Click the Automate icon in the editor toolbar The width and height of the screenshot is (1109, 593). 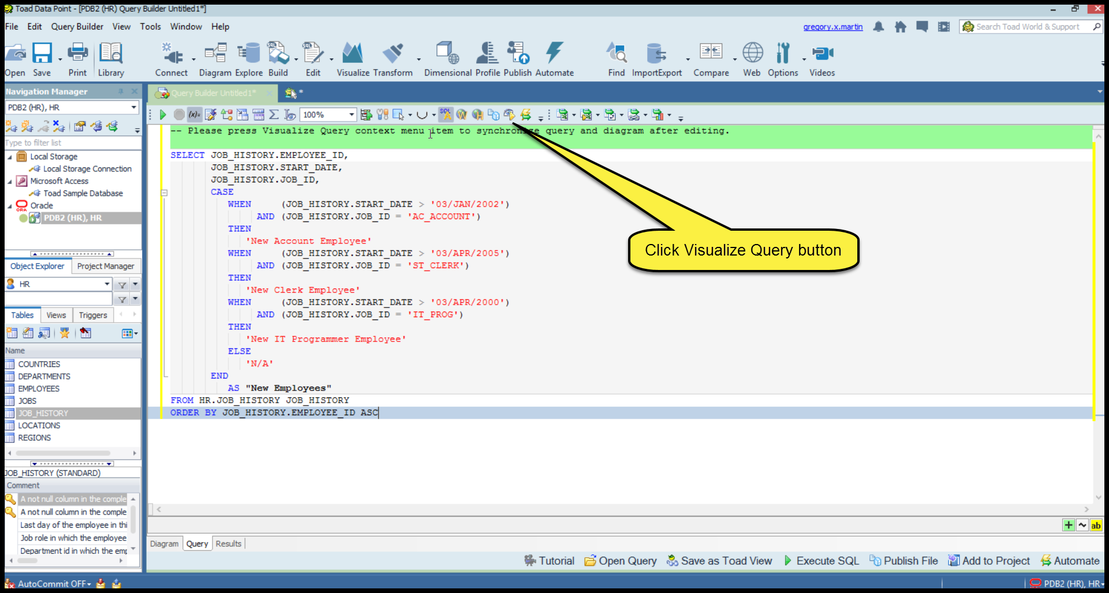pyautogui.click(x=525, y=115)
